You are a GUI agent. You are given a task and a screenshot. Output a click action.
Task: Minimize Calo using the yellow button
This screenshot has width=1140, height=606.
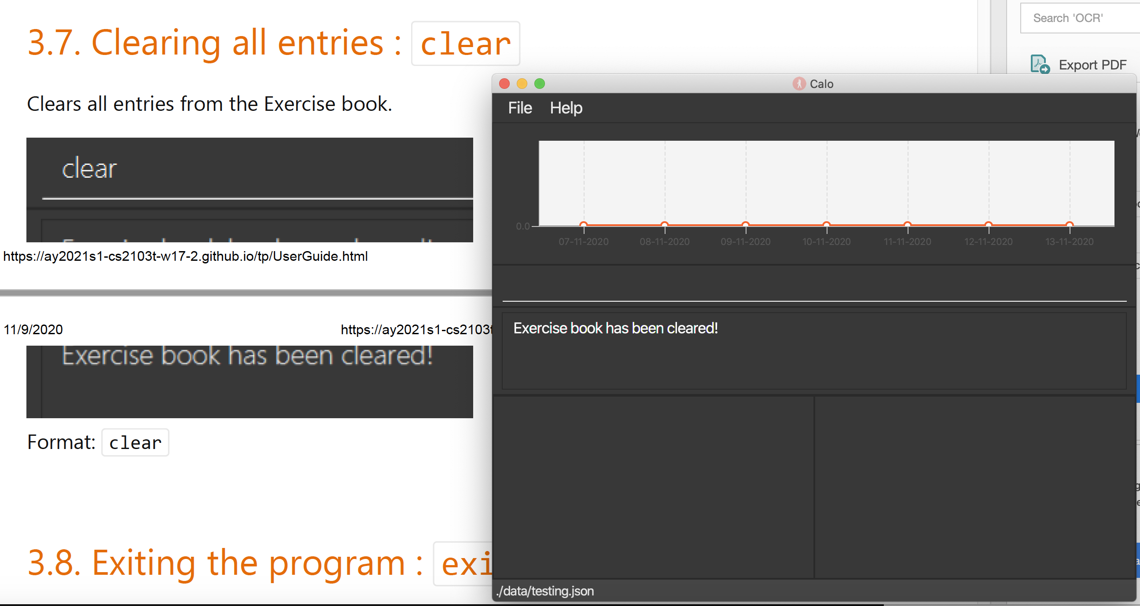click(522, 84)
